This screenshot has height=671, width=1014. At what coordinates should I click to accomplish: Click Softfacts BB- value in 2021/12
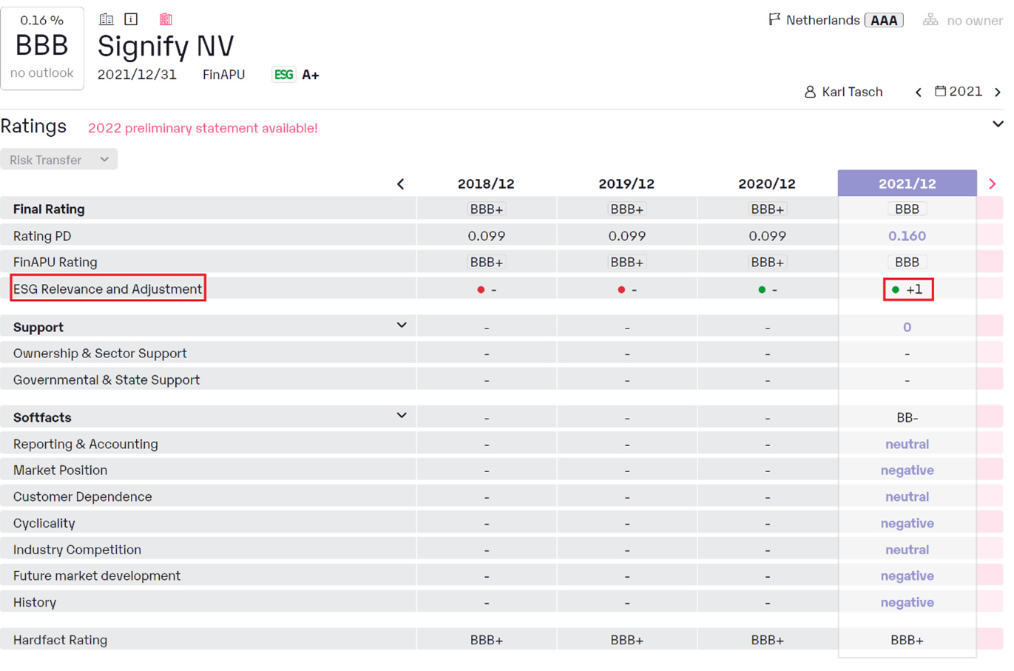click(x=907, y=418)
